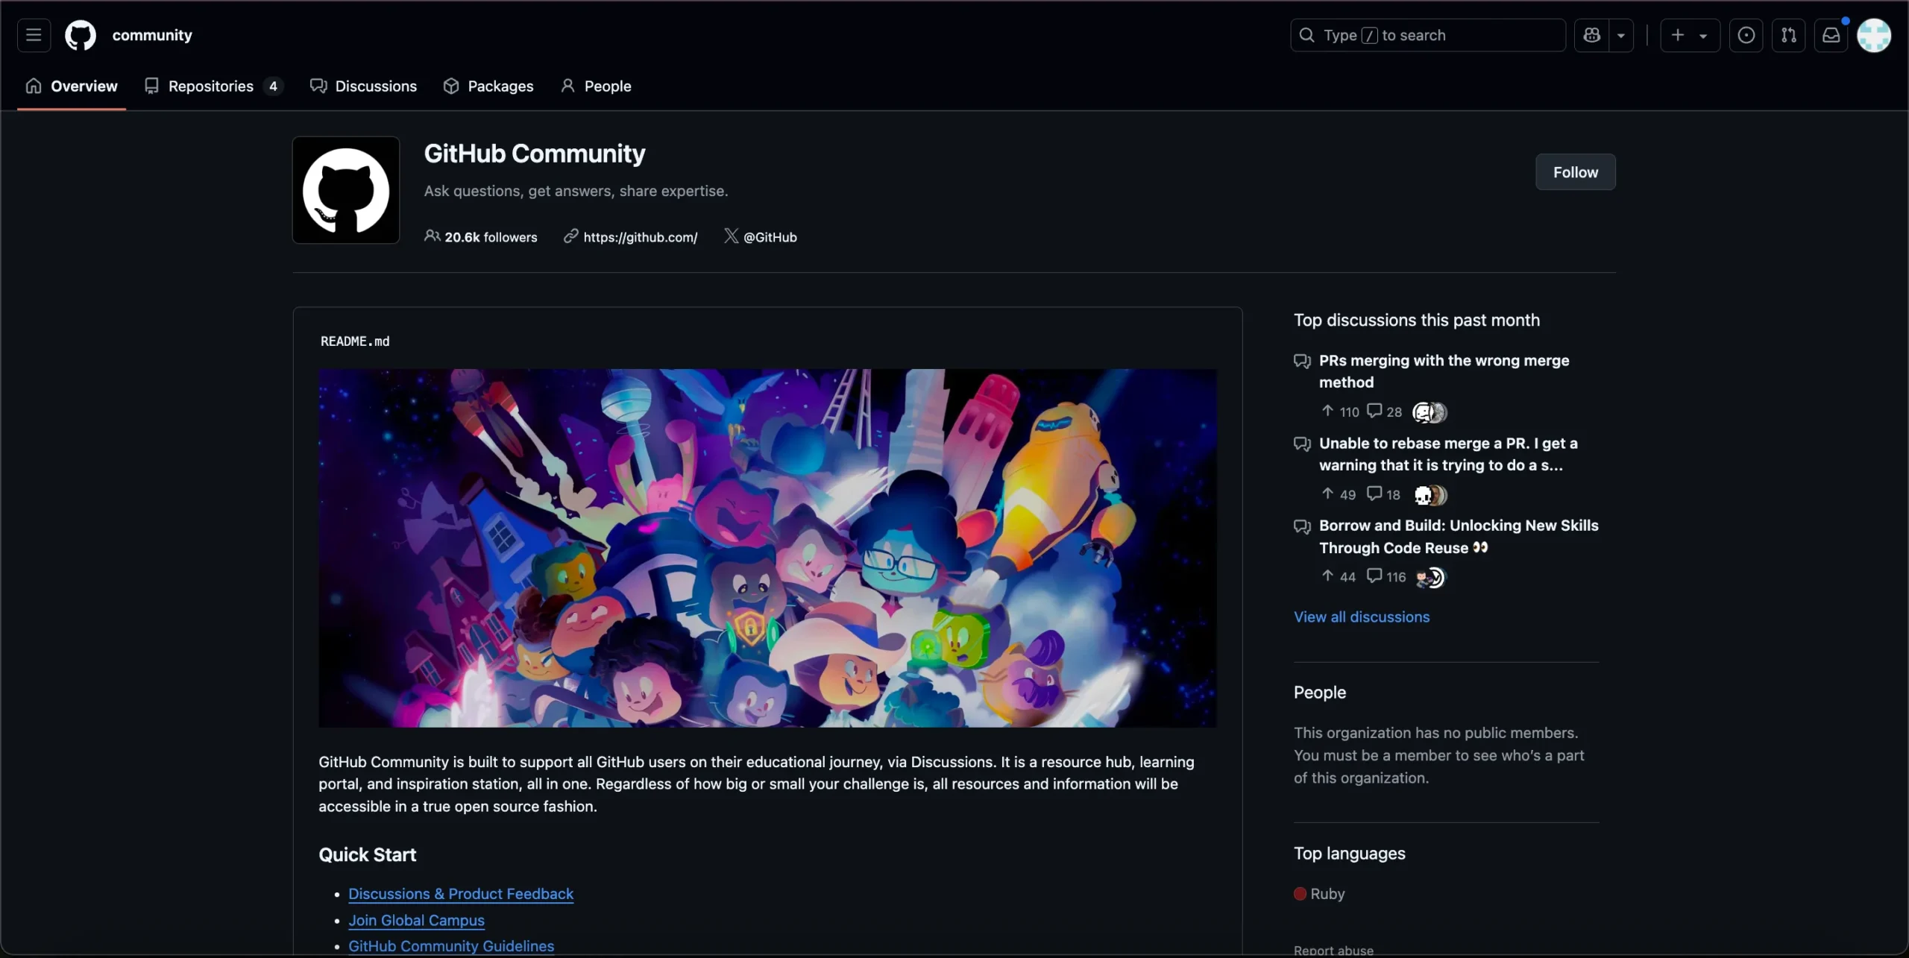Open the https://github.com/ website link
The height and width of the screenshot is (958, 1909).
tap(640, 237)
